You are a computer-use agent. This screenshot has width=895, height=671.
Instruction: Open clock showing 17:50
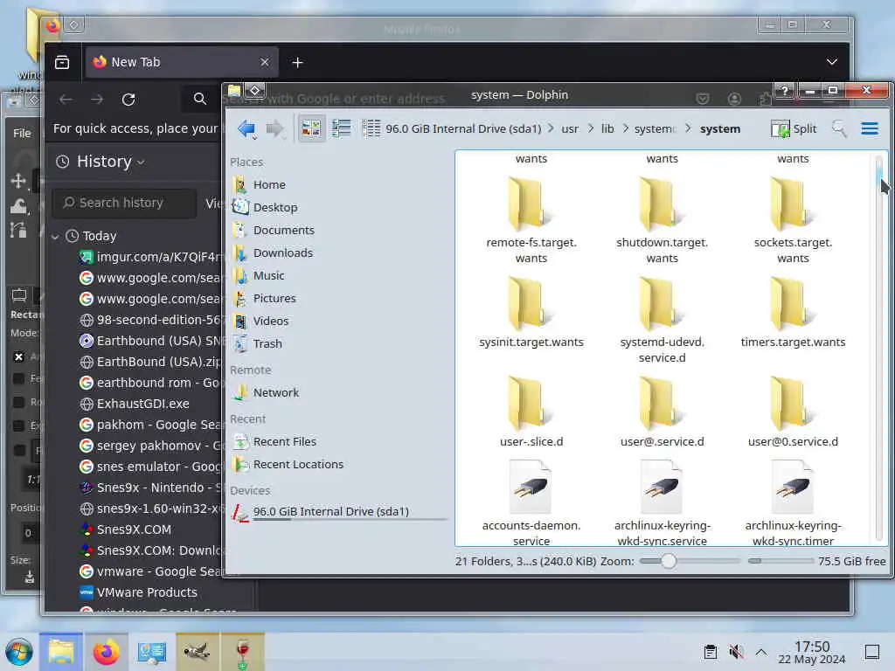coord(812,652)
